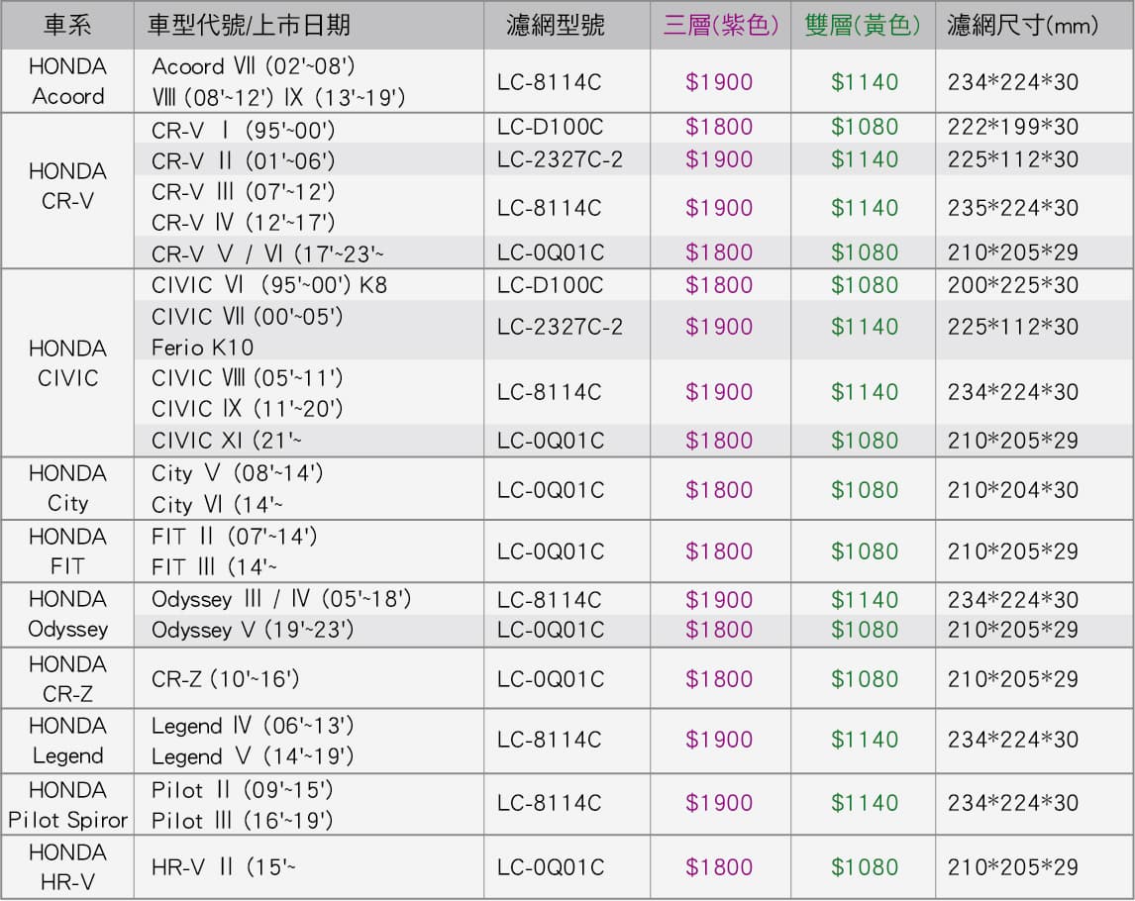The image size is (1135, 901).
Task: Click the City VI (14'~ entry
Action: [x=217, y=504]
